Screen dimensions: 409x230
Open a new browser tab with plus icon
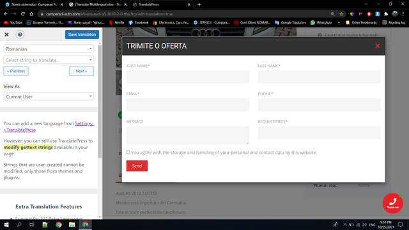(199, 4)
